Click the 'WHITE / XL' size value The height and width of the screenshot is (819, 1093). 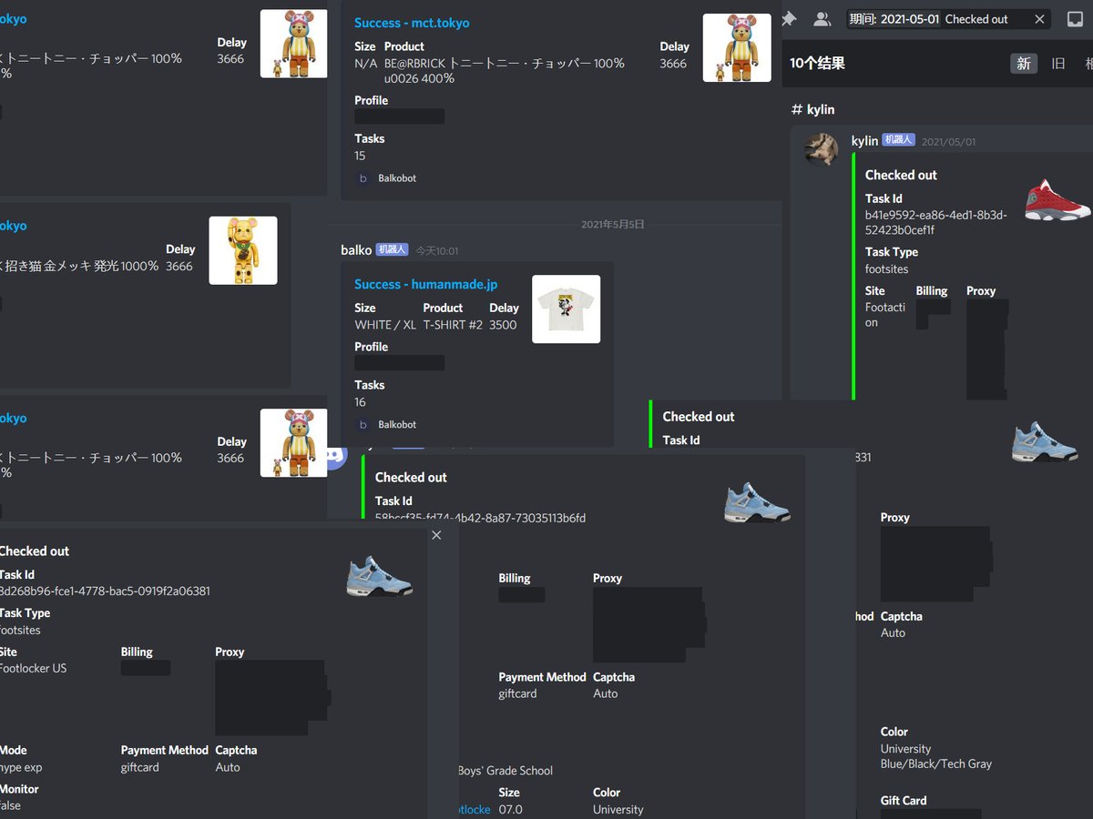[385, 325]
